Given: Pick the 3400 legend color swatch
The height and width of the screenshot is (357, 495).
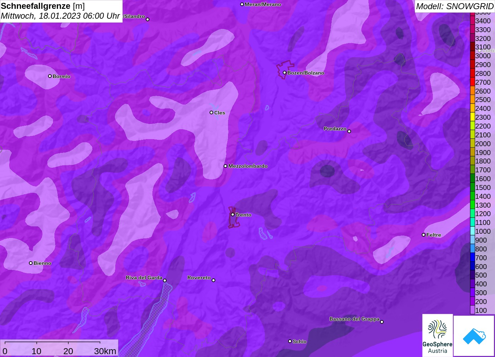Looking at the screenshot, I should pyautogui.click(x=472, y=21).
